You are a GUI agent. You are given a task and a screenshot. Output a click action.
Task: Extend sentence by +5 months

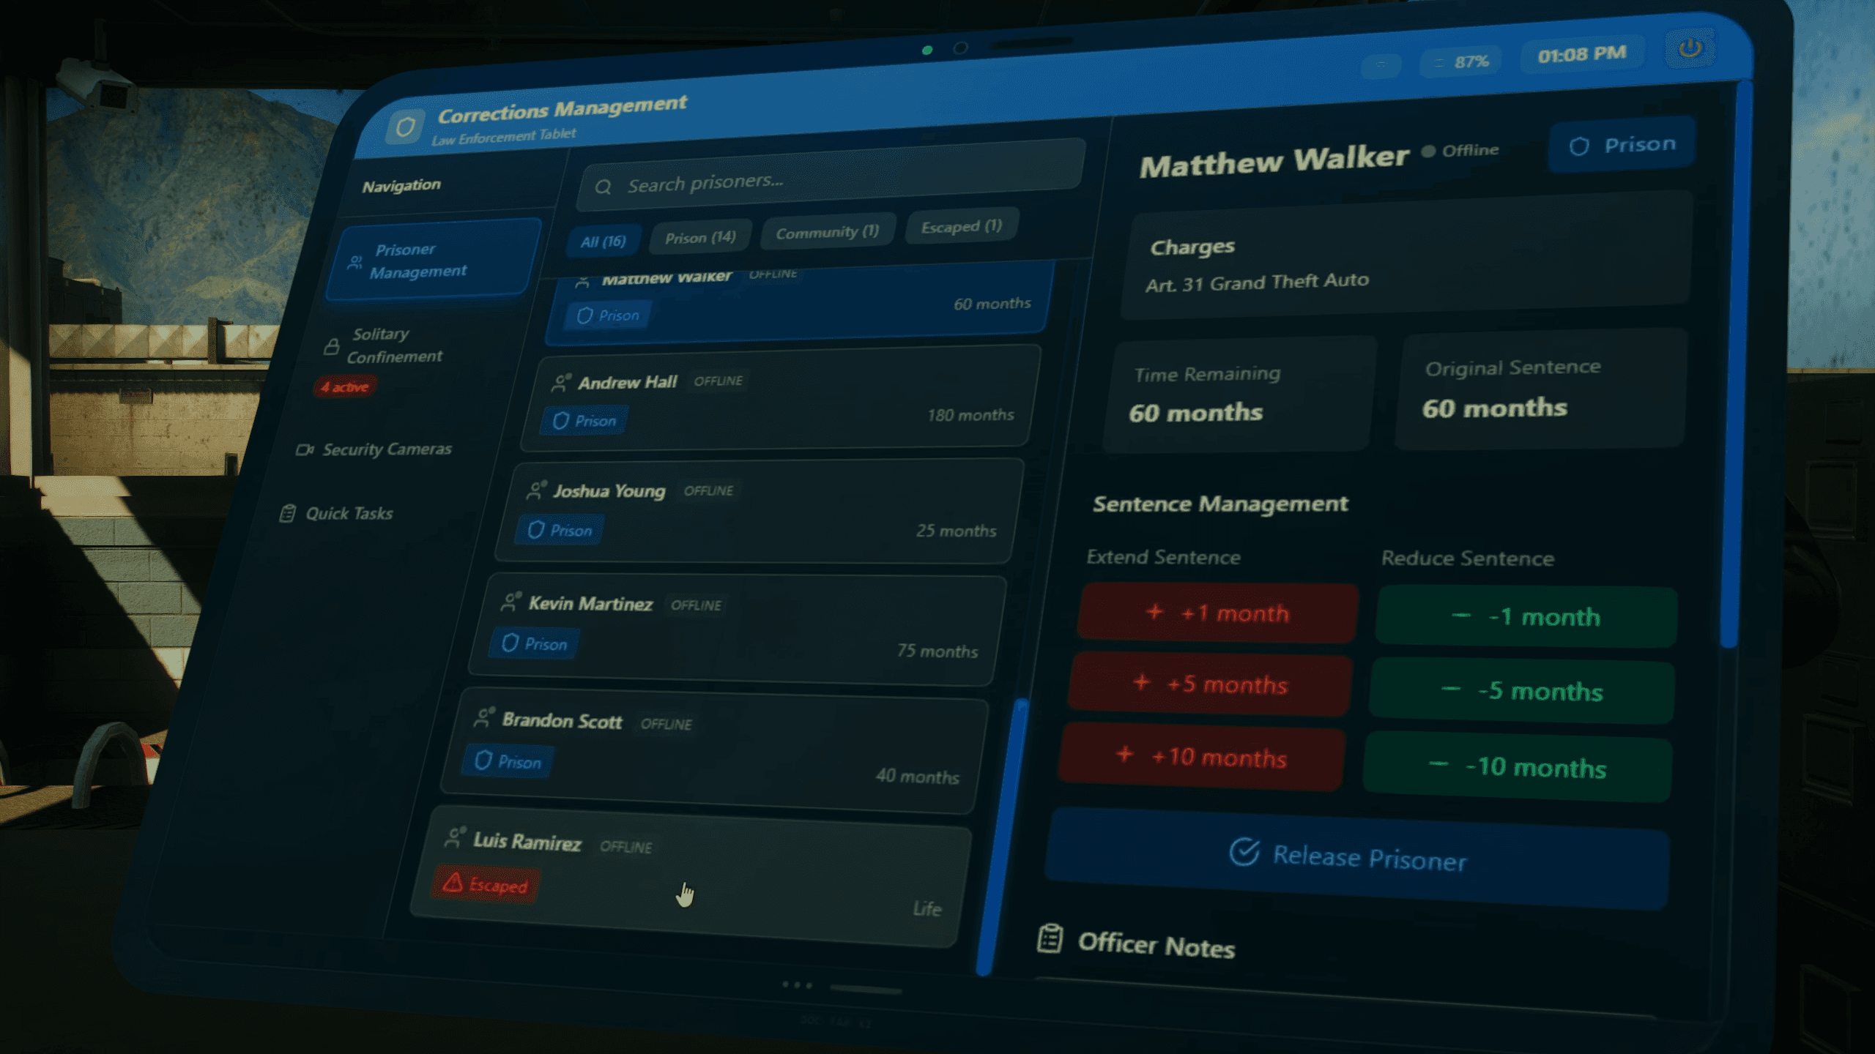click(x=1211, y=684)
